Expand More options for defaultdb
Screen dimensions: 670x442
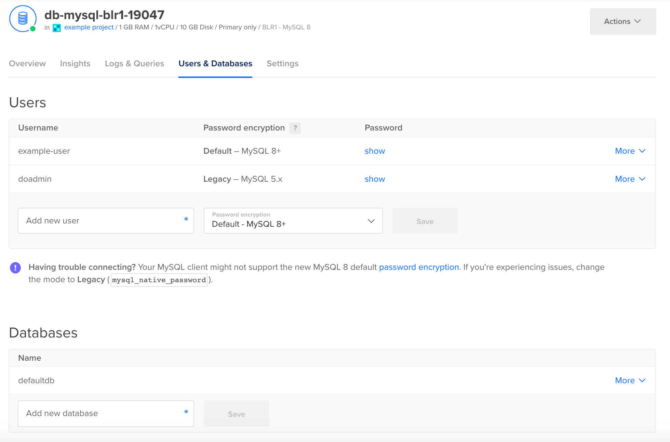click(630, 380)
